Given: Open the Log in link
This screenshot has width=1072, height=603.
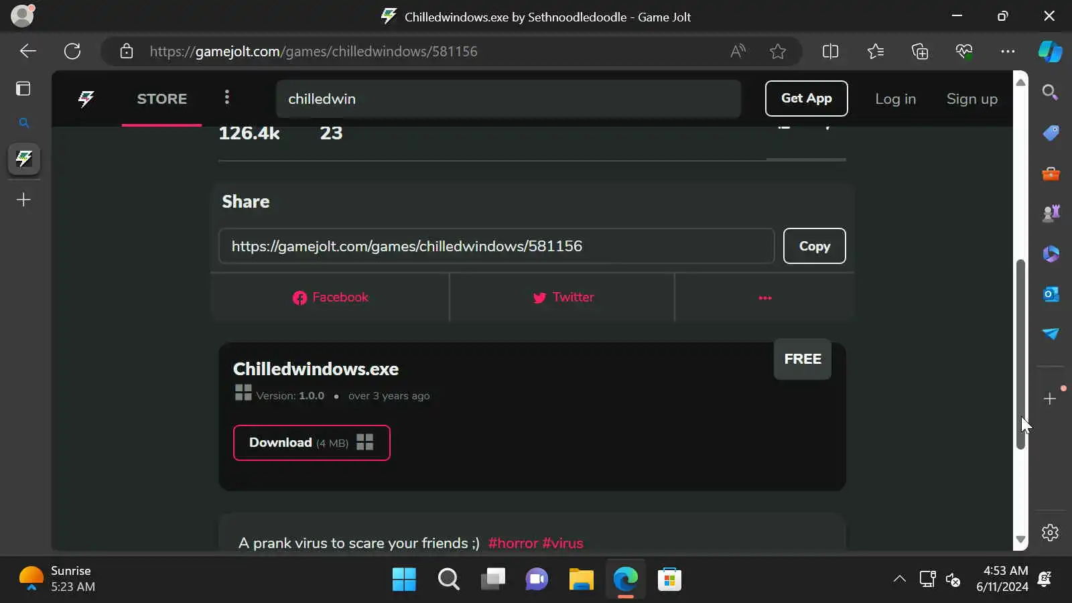Looking at the screenshot, I should click(x=895, y=99).
